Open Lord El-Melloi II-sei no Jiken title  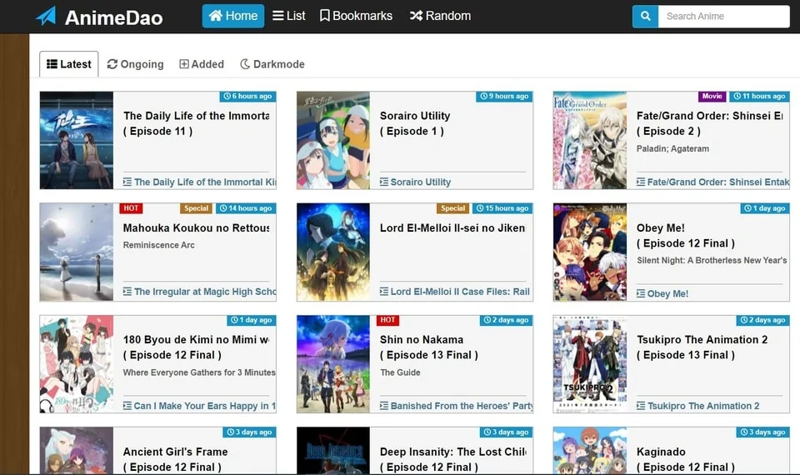click(452, 228)
